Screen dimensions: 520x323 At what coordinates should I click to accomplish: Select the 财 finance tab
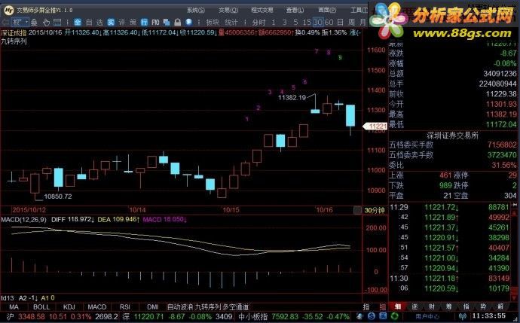pyautogui.click(x=432, y=306)
